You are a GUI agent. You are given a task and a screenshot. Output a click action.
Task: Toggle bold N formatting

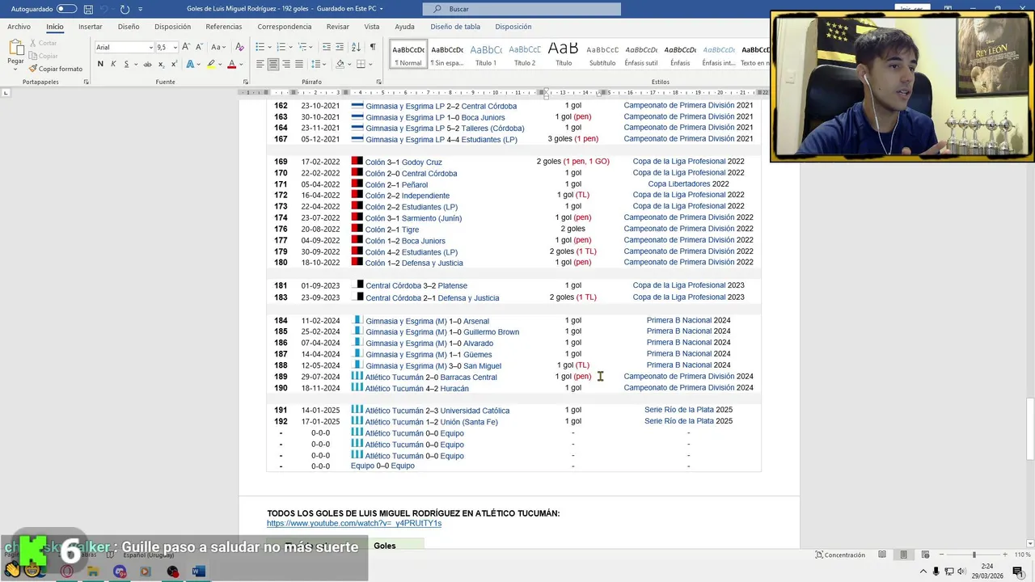click(100, 64)
